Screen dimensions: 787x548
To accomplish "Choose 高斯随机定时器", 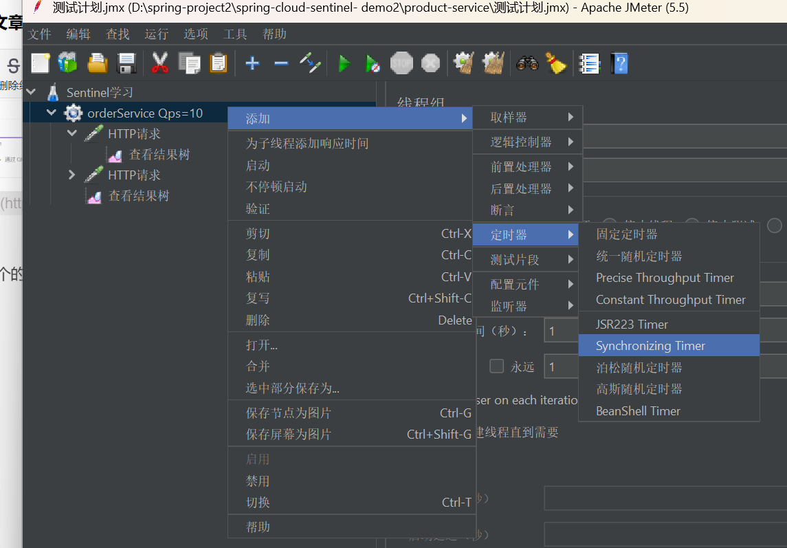I will pyautogui.click(x=669, y=389).
